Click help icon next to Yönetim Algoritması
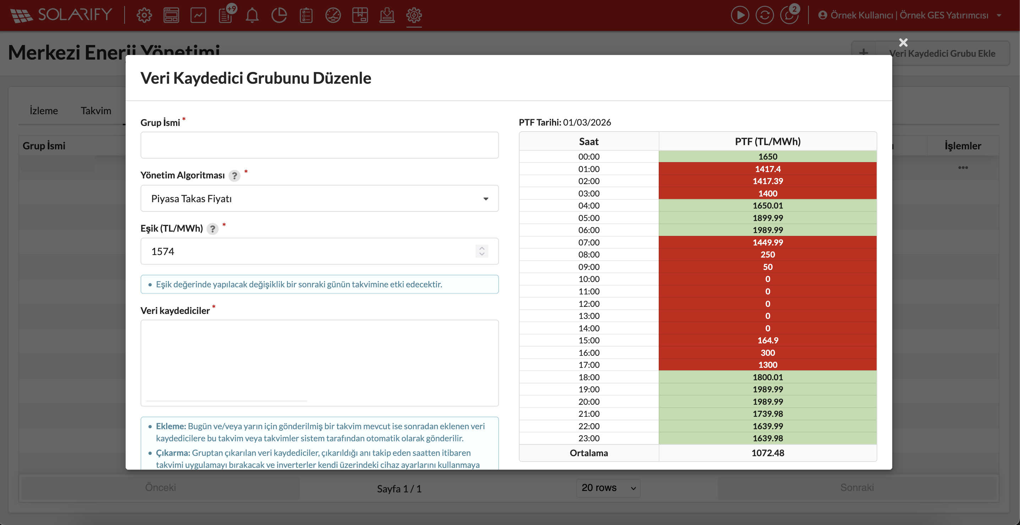The height and width of the screenshot is (525, 1020). 234,176
